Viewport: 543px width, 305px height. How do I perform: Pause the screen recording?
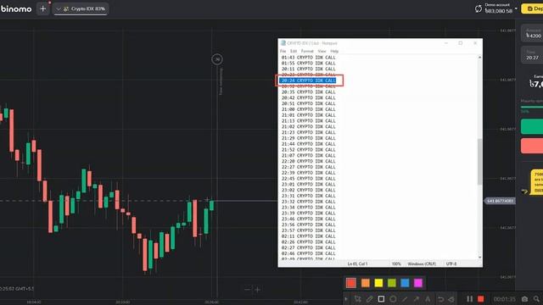coord(469,299)
